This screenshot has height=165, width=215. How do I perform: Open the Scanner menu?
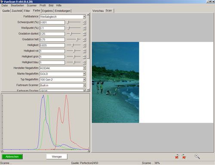[x=32, y=6]
